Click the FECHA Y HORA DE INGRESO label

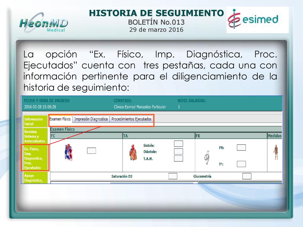point(47,100)
